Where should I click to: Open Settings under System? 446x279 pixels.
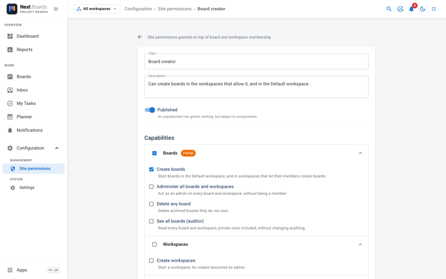tap(34, 187)
